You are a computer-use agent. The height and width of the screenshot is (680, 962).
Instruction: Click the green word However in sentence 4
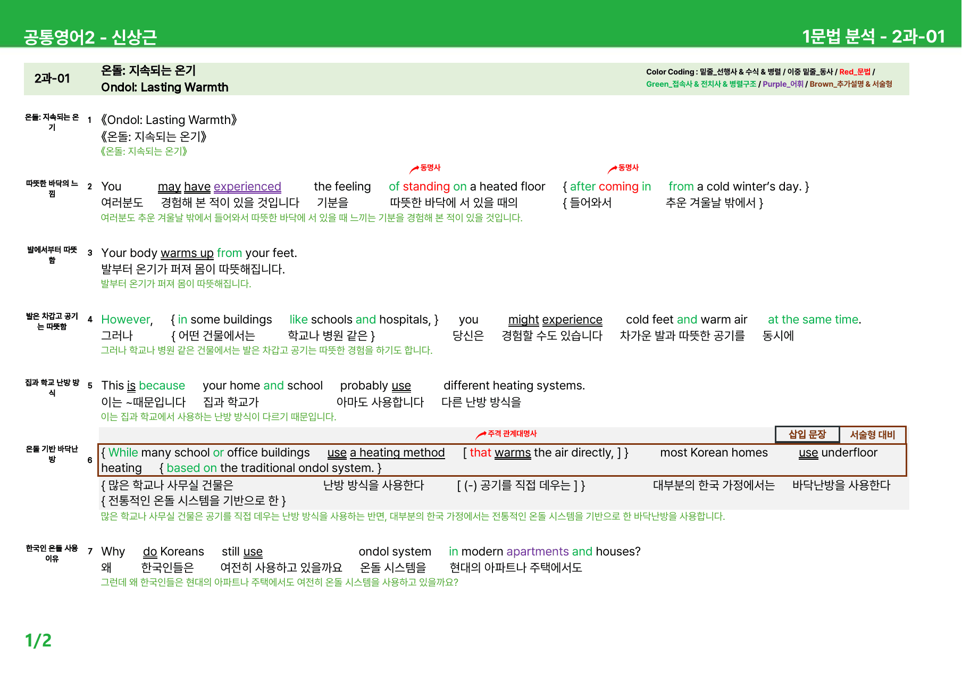point(127,320)
